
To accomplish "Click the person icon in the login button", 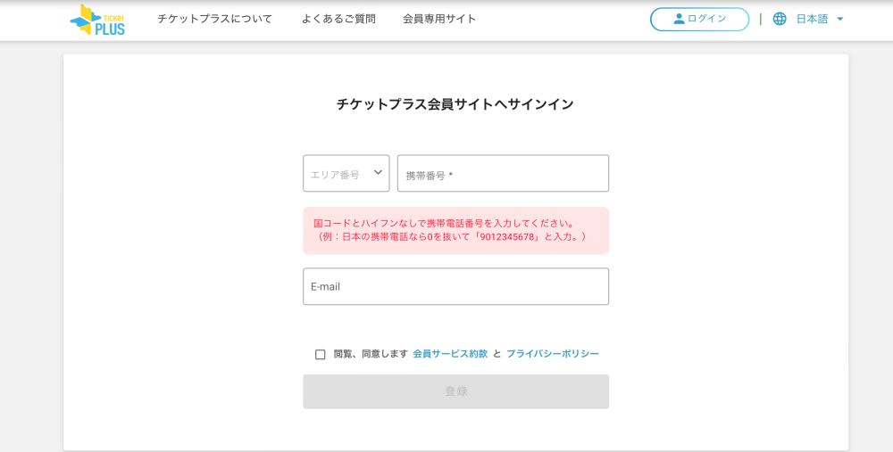I will (x=679, y=19).
